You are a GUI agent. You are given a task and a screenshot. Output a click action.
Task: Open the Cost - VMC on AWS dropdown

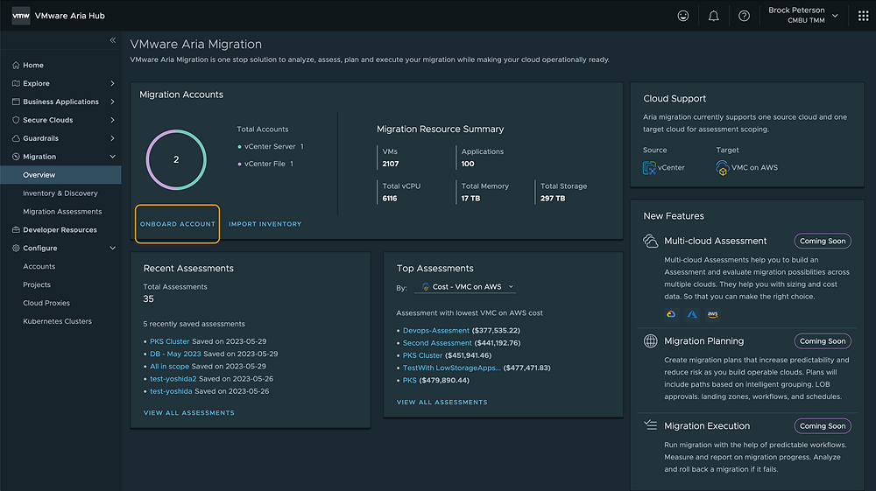tap(465, 287)
